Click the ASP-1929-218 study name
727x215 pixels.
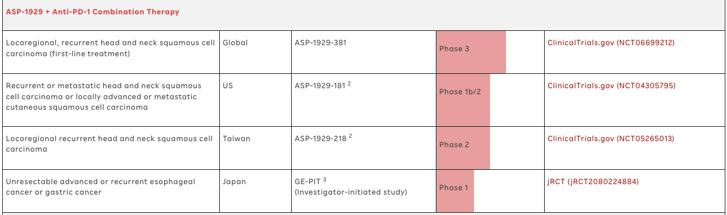point(320,138)
